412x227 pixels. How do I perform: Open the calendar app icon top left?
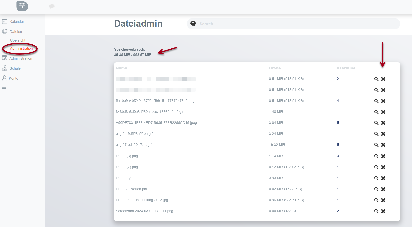[x=22, y=6]
